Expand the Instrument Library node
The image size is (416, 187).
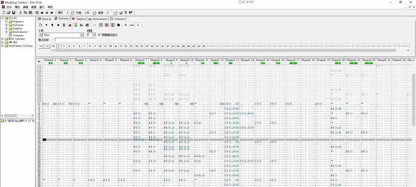(2, 45)
